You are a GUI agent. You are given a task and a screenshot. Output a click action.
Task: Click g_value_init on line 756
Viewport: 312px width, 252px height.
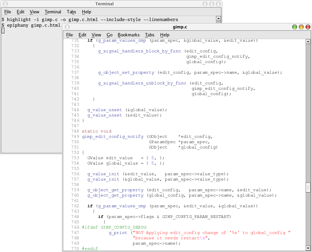(x=103, y=174)
